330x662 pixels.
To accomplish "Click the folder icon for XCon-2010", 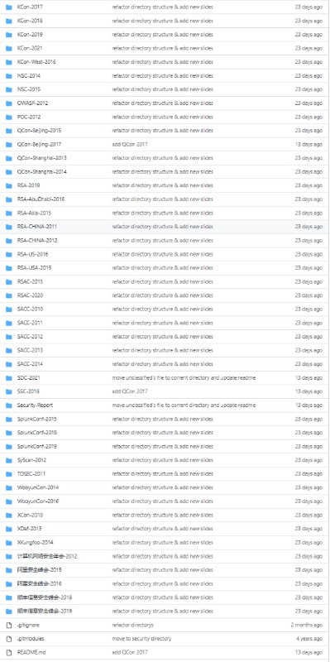I will [x=9, y=515].
